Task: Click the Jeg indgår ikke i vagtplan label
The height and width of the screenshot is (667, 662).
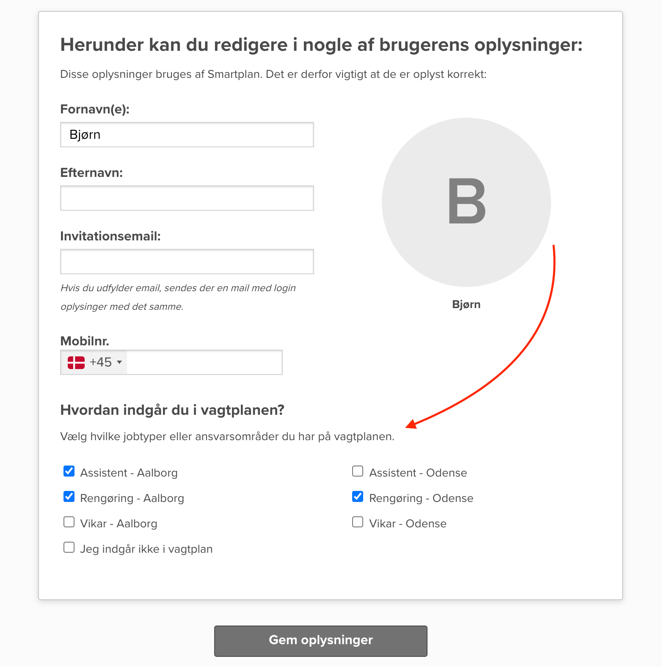Action: click(x=146, y=549)
